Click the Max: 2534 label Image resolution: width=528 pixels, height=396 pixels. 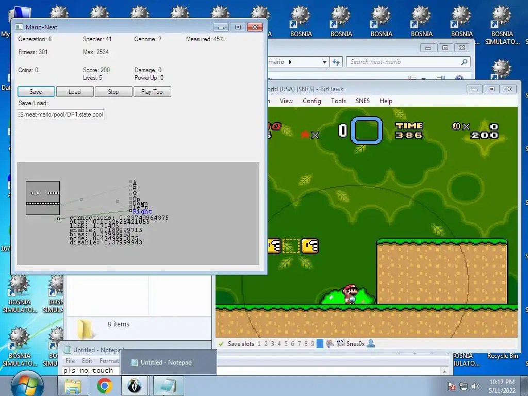[x=95, y=52]
